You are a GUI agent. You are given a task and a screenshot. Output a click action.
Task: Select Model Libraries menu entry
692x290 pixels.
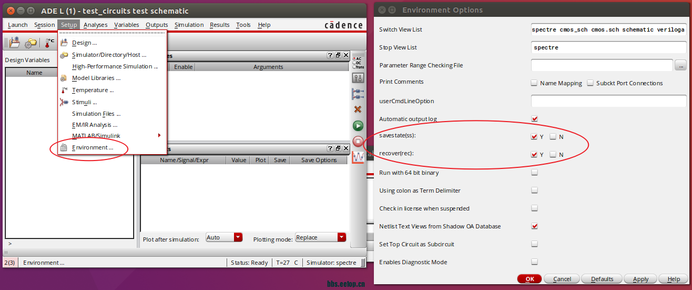click(x=96, y=78)
